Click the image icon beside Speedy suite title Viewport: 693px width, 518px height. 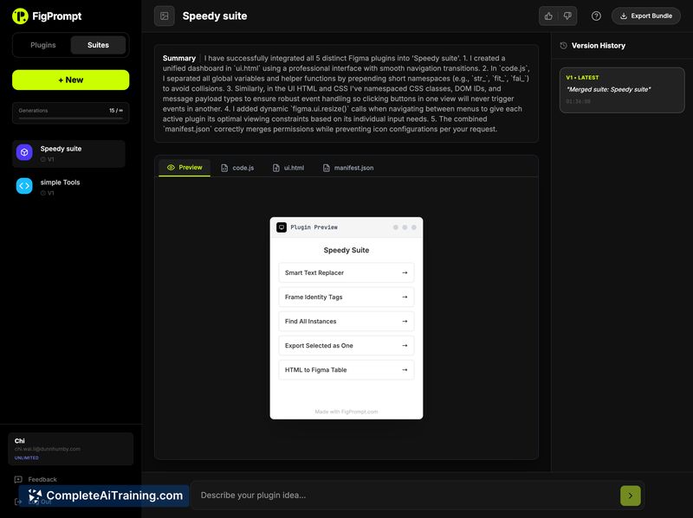[164, 16]
